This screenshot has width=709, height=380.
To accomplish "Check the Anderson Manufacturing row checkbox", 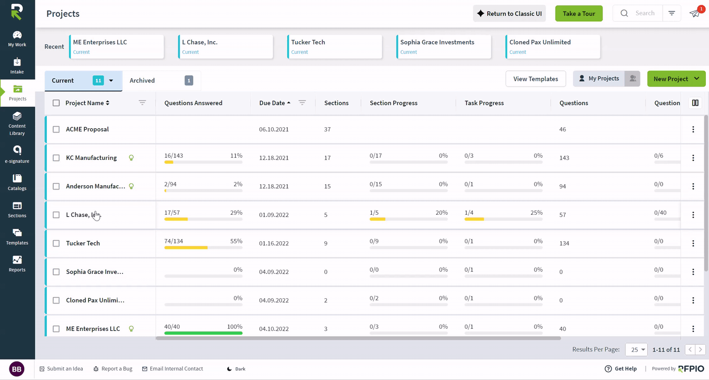I will click(56, 186).
